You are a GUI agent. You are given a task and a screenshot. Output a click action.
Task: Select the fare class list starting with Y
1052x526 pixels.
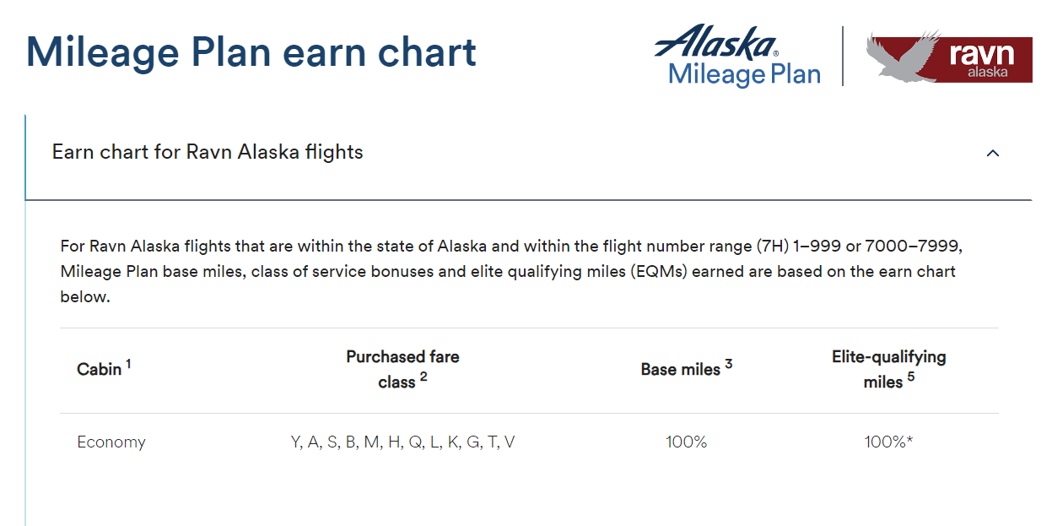coord(402,442)
